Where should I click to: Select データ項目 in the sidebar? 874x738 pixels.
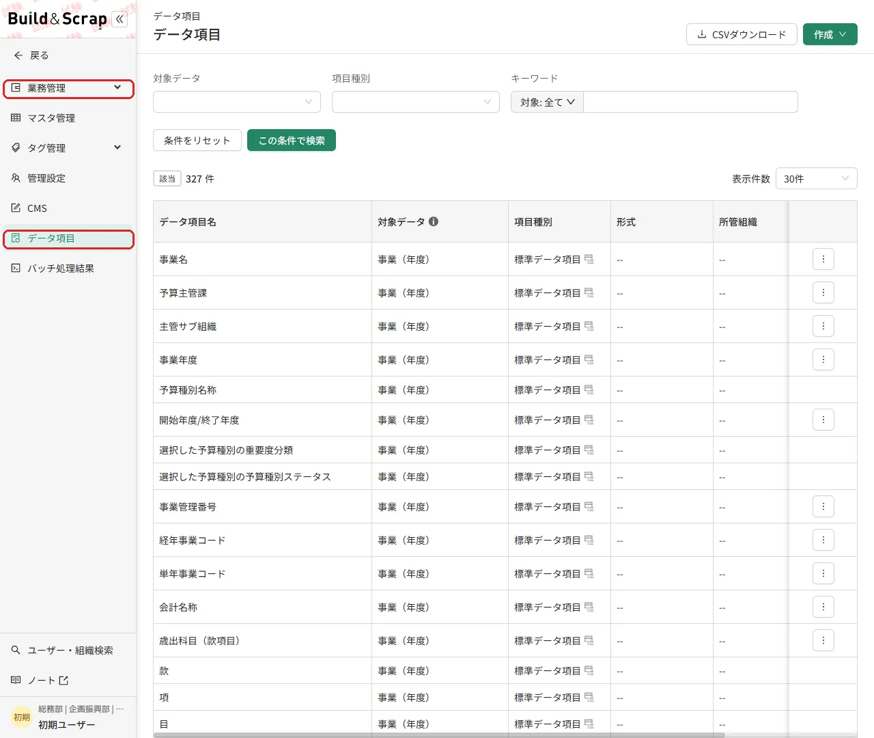coord(68,238)
